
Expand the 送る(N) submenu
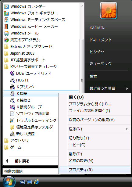point(99,129)
